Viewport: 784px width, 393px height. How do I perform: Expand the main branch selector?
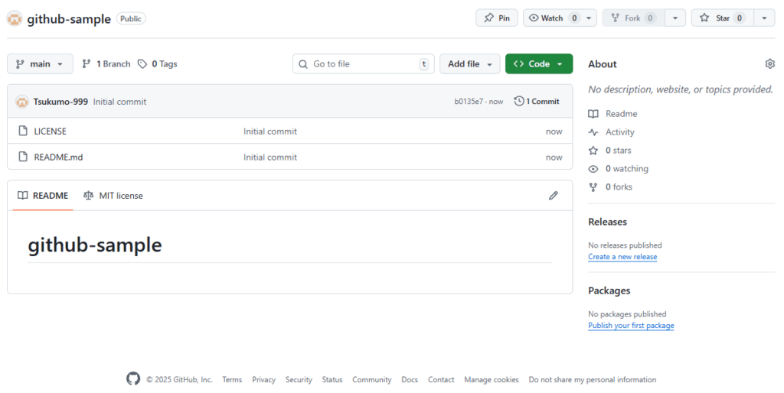[40, 64]
